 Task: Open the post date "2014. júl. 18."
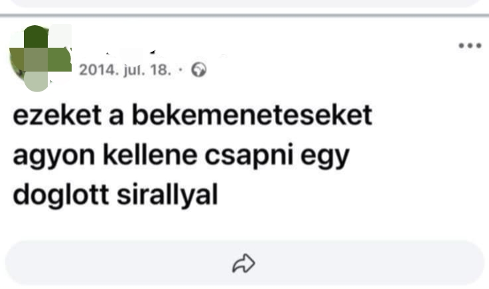133,69
